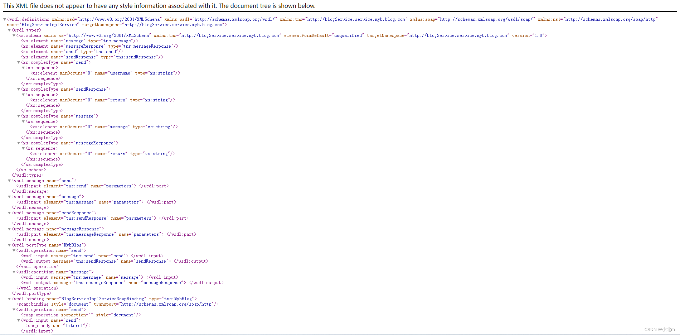Screen dimensions: 680x335
Task: Click the minOccurs name="message" xs:string line
Action: tap(104, 127)
